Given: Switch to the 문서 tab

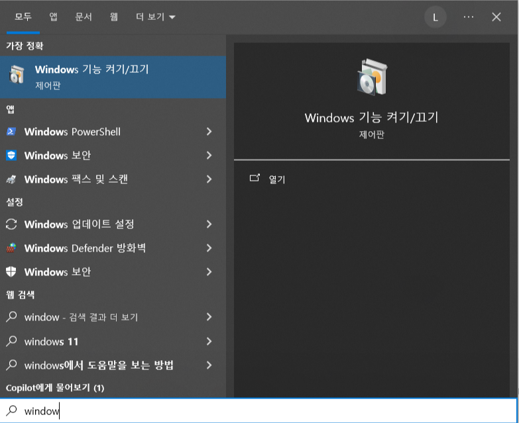Looking at the screenshot, I should 84,17.
